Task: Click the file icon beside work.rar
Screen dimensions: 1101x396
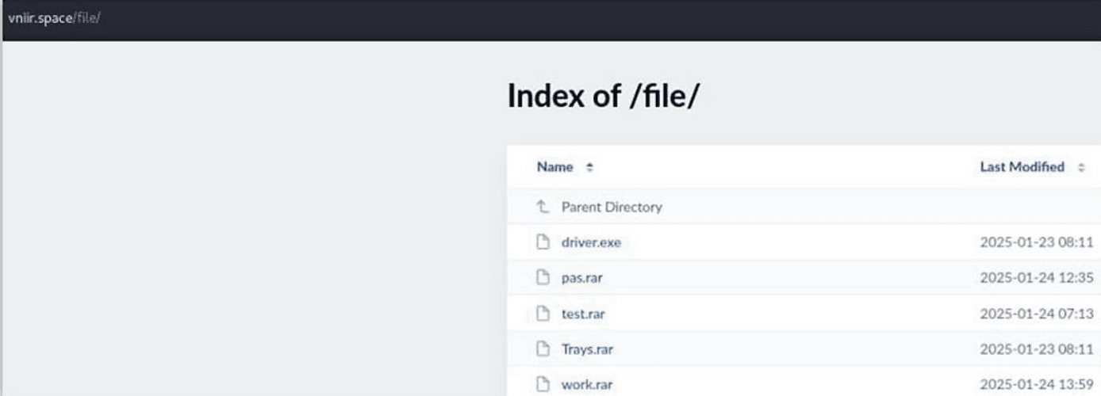Action: pyautogui.click(x=543, y=385)
